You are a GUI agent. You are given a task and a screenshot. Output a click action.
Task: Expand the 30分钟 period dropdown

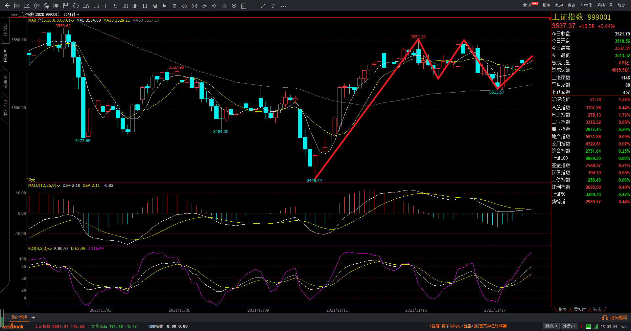pos(71,14)
